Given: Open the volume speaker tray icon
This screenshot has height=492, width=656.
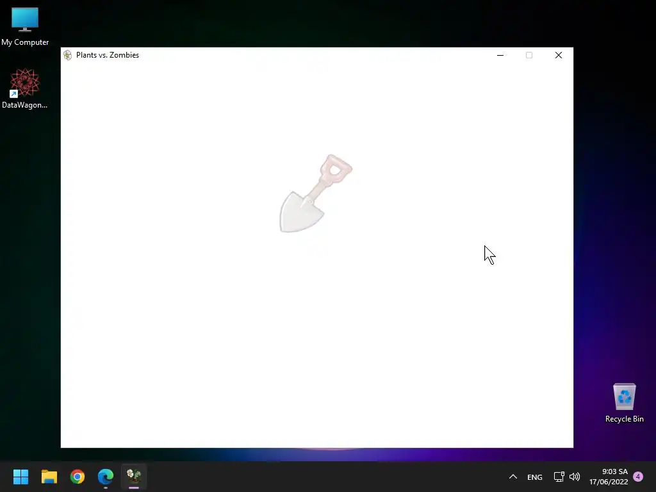Looking at the screenshot, I should coord(575,477).
